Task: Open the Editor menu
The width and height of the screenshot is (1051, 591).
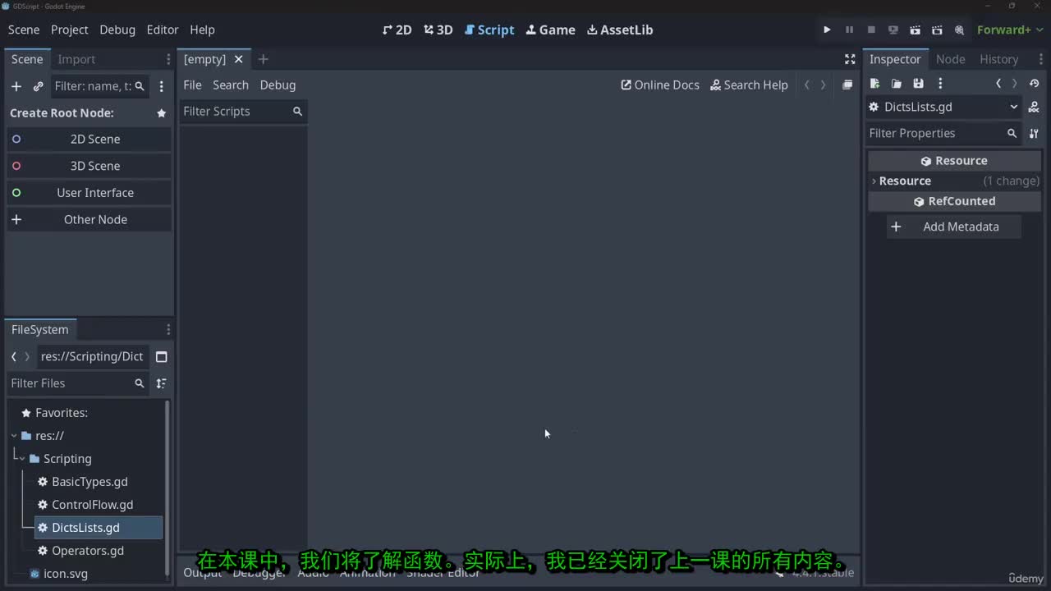Action: [x=163, y=30]
